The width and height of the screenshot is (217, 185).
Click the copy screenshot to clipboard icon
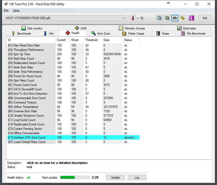click(x=167, y=18)
